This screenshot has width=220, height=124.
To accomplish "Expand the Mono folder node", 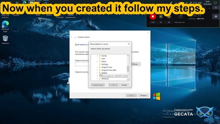I will point(97,61).
